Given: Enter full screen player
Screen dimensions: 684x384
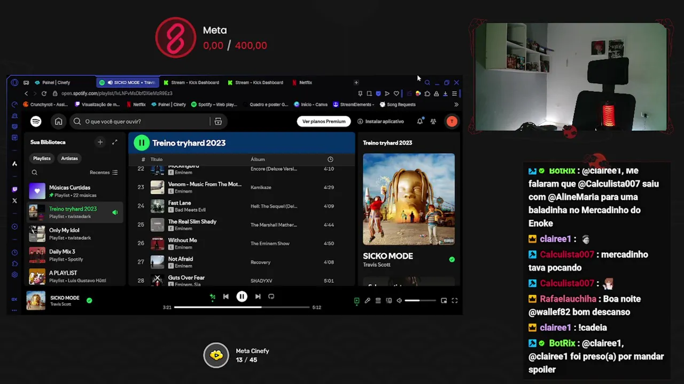Looking at the screenshot, I should (454, 301).
